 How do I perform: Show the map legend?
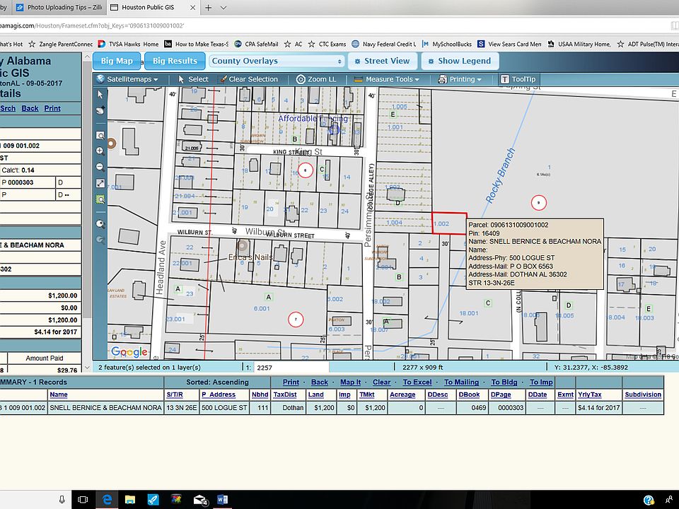point(460,61)
